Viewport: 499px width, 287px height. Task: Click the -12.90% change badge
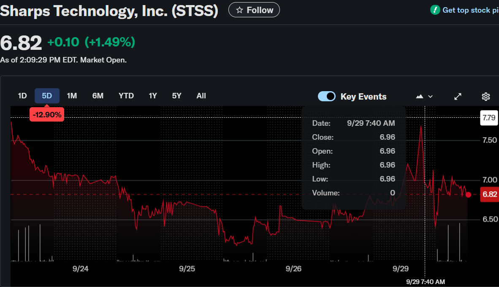[x=47, y=114]
